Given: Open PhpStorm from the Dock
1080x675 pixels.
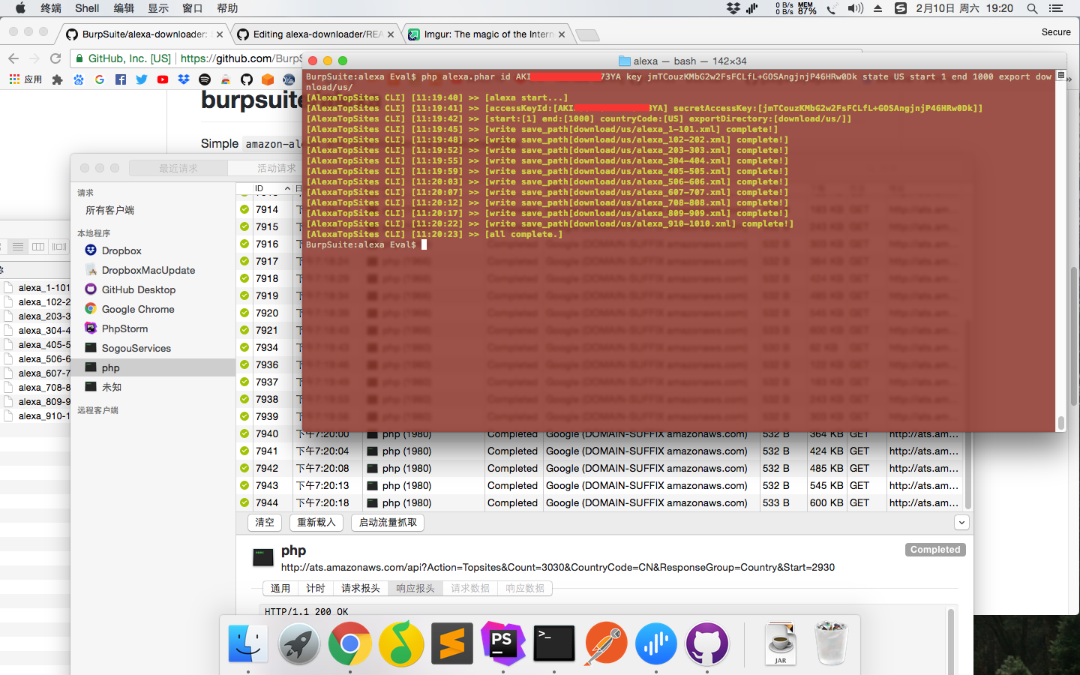Looking at the screenshot, I should pos(503,643).
